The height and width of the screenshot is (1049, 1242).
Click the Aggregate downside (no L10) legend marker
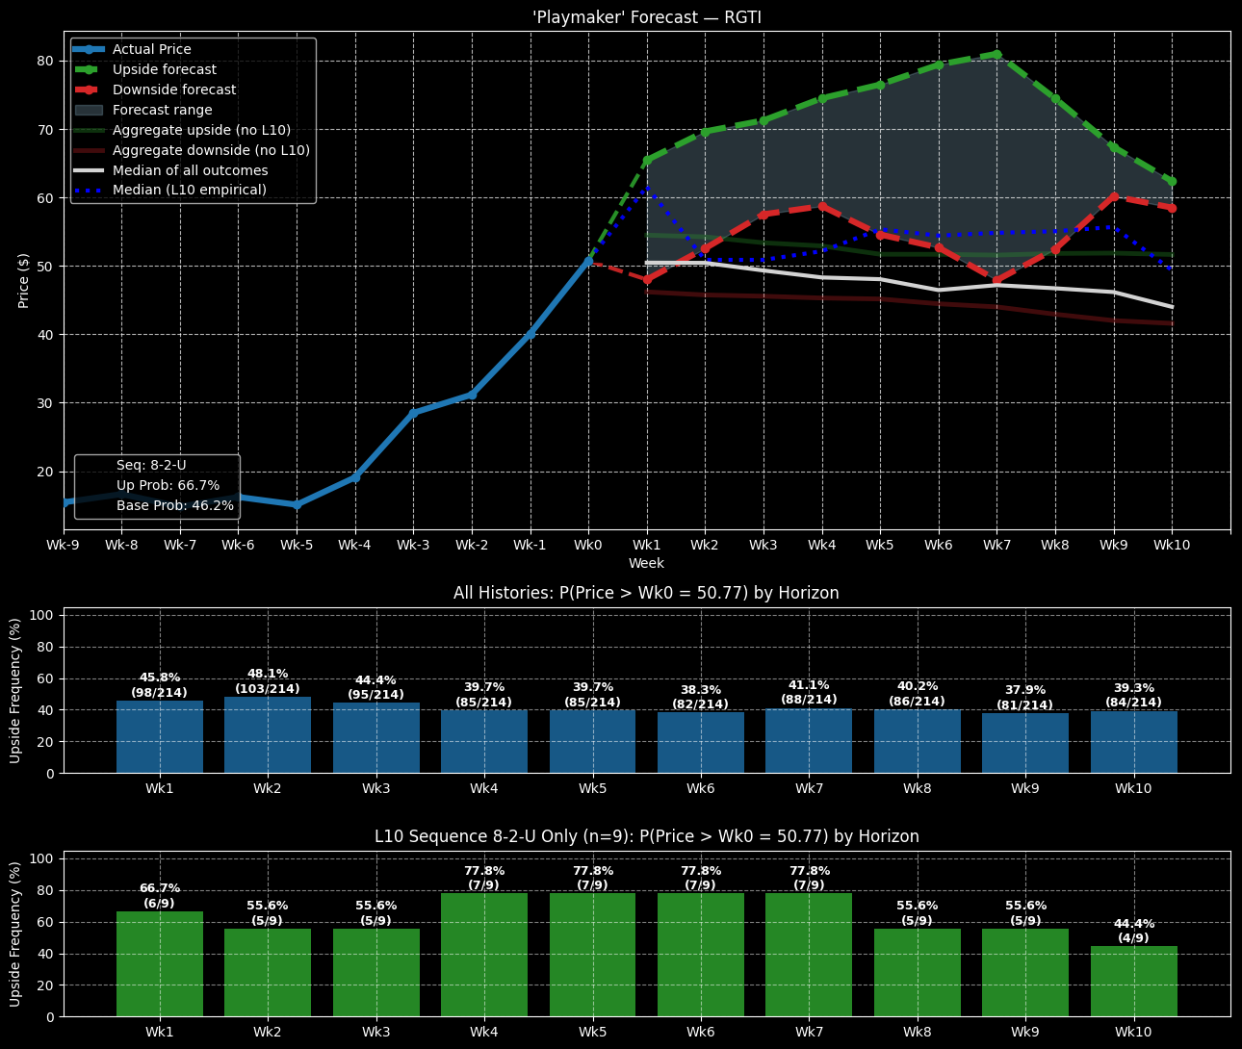coord(90,150)
